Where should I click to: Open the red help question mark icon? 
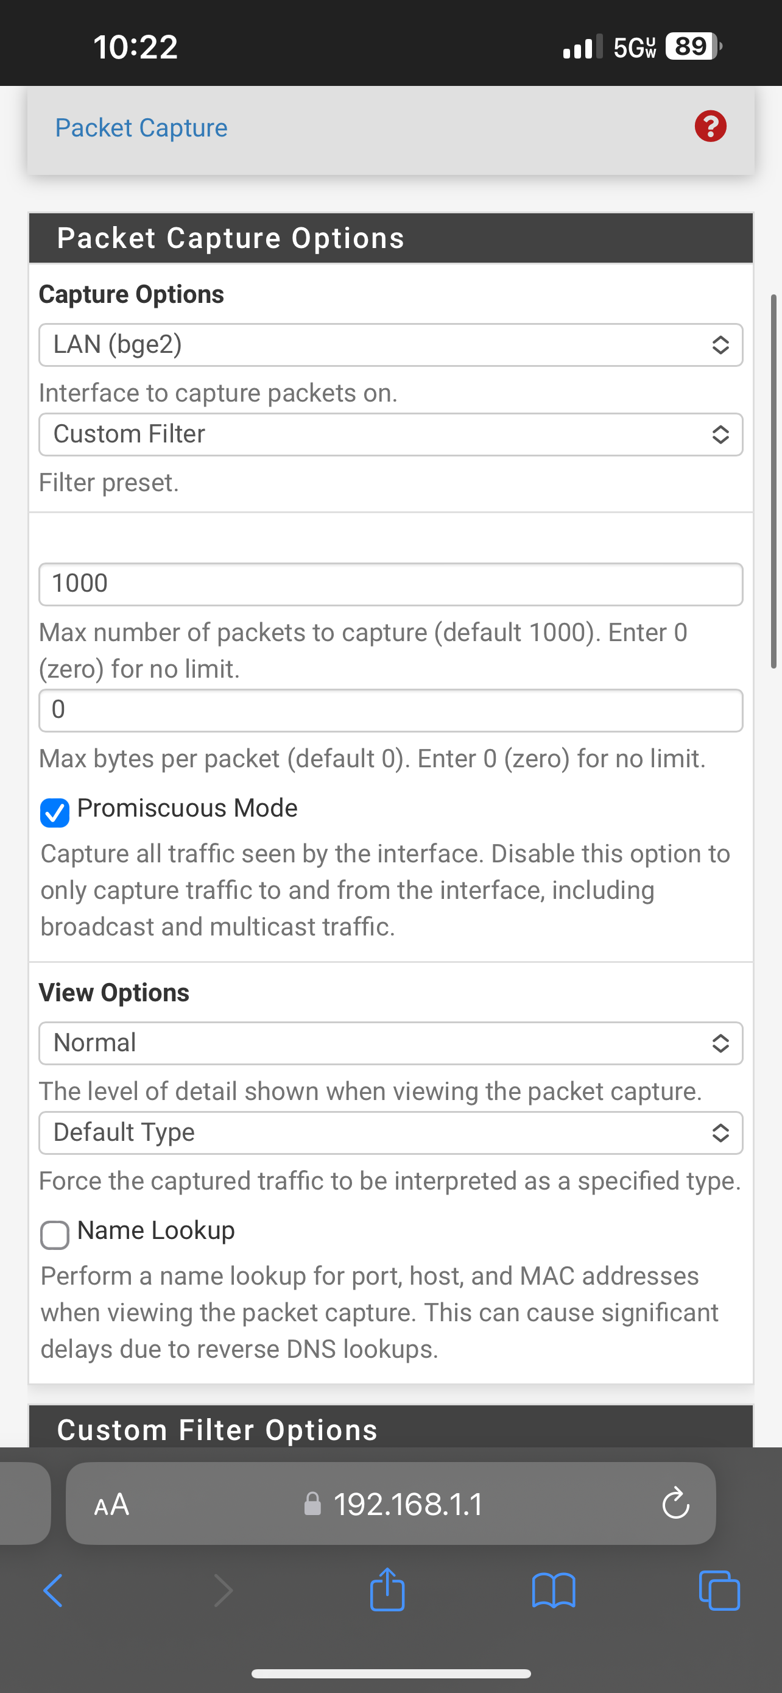[x=710, y=126]
